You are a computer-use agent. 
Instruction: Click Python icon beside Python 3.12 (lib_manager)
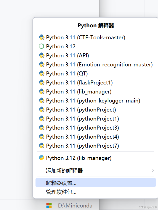click(41, 158)
